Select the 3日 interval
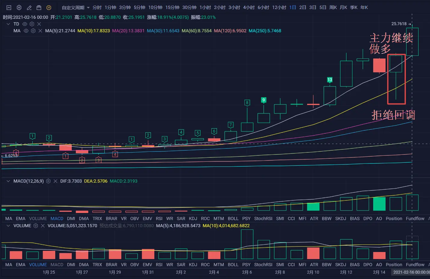The image size is (430, 279). click(313, 7)
